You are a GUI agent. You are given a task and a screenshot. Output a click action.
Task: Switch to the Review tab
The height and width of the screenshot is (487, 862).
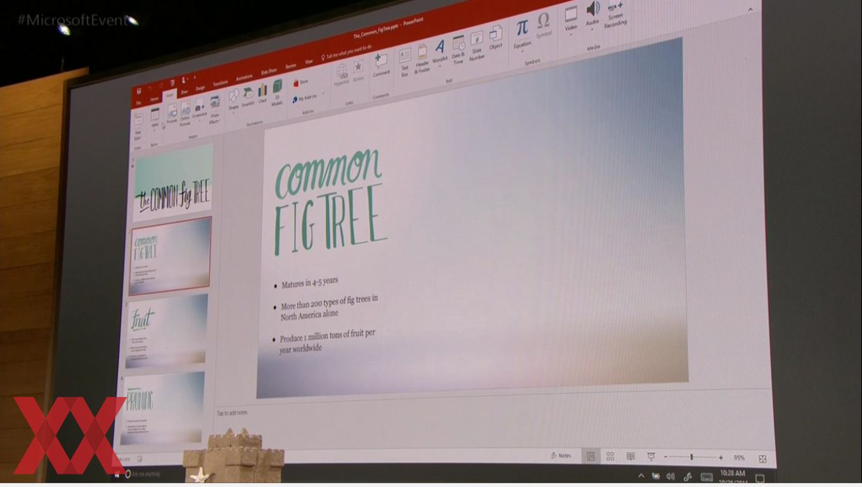point(291,66)
